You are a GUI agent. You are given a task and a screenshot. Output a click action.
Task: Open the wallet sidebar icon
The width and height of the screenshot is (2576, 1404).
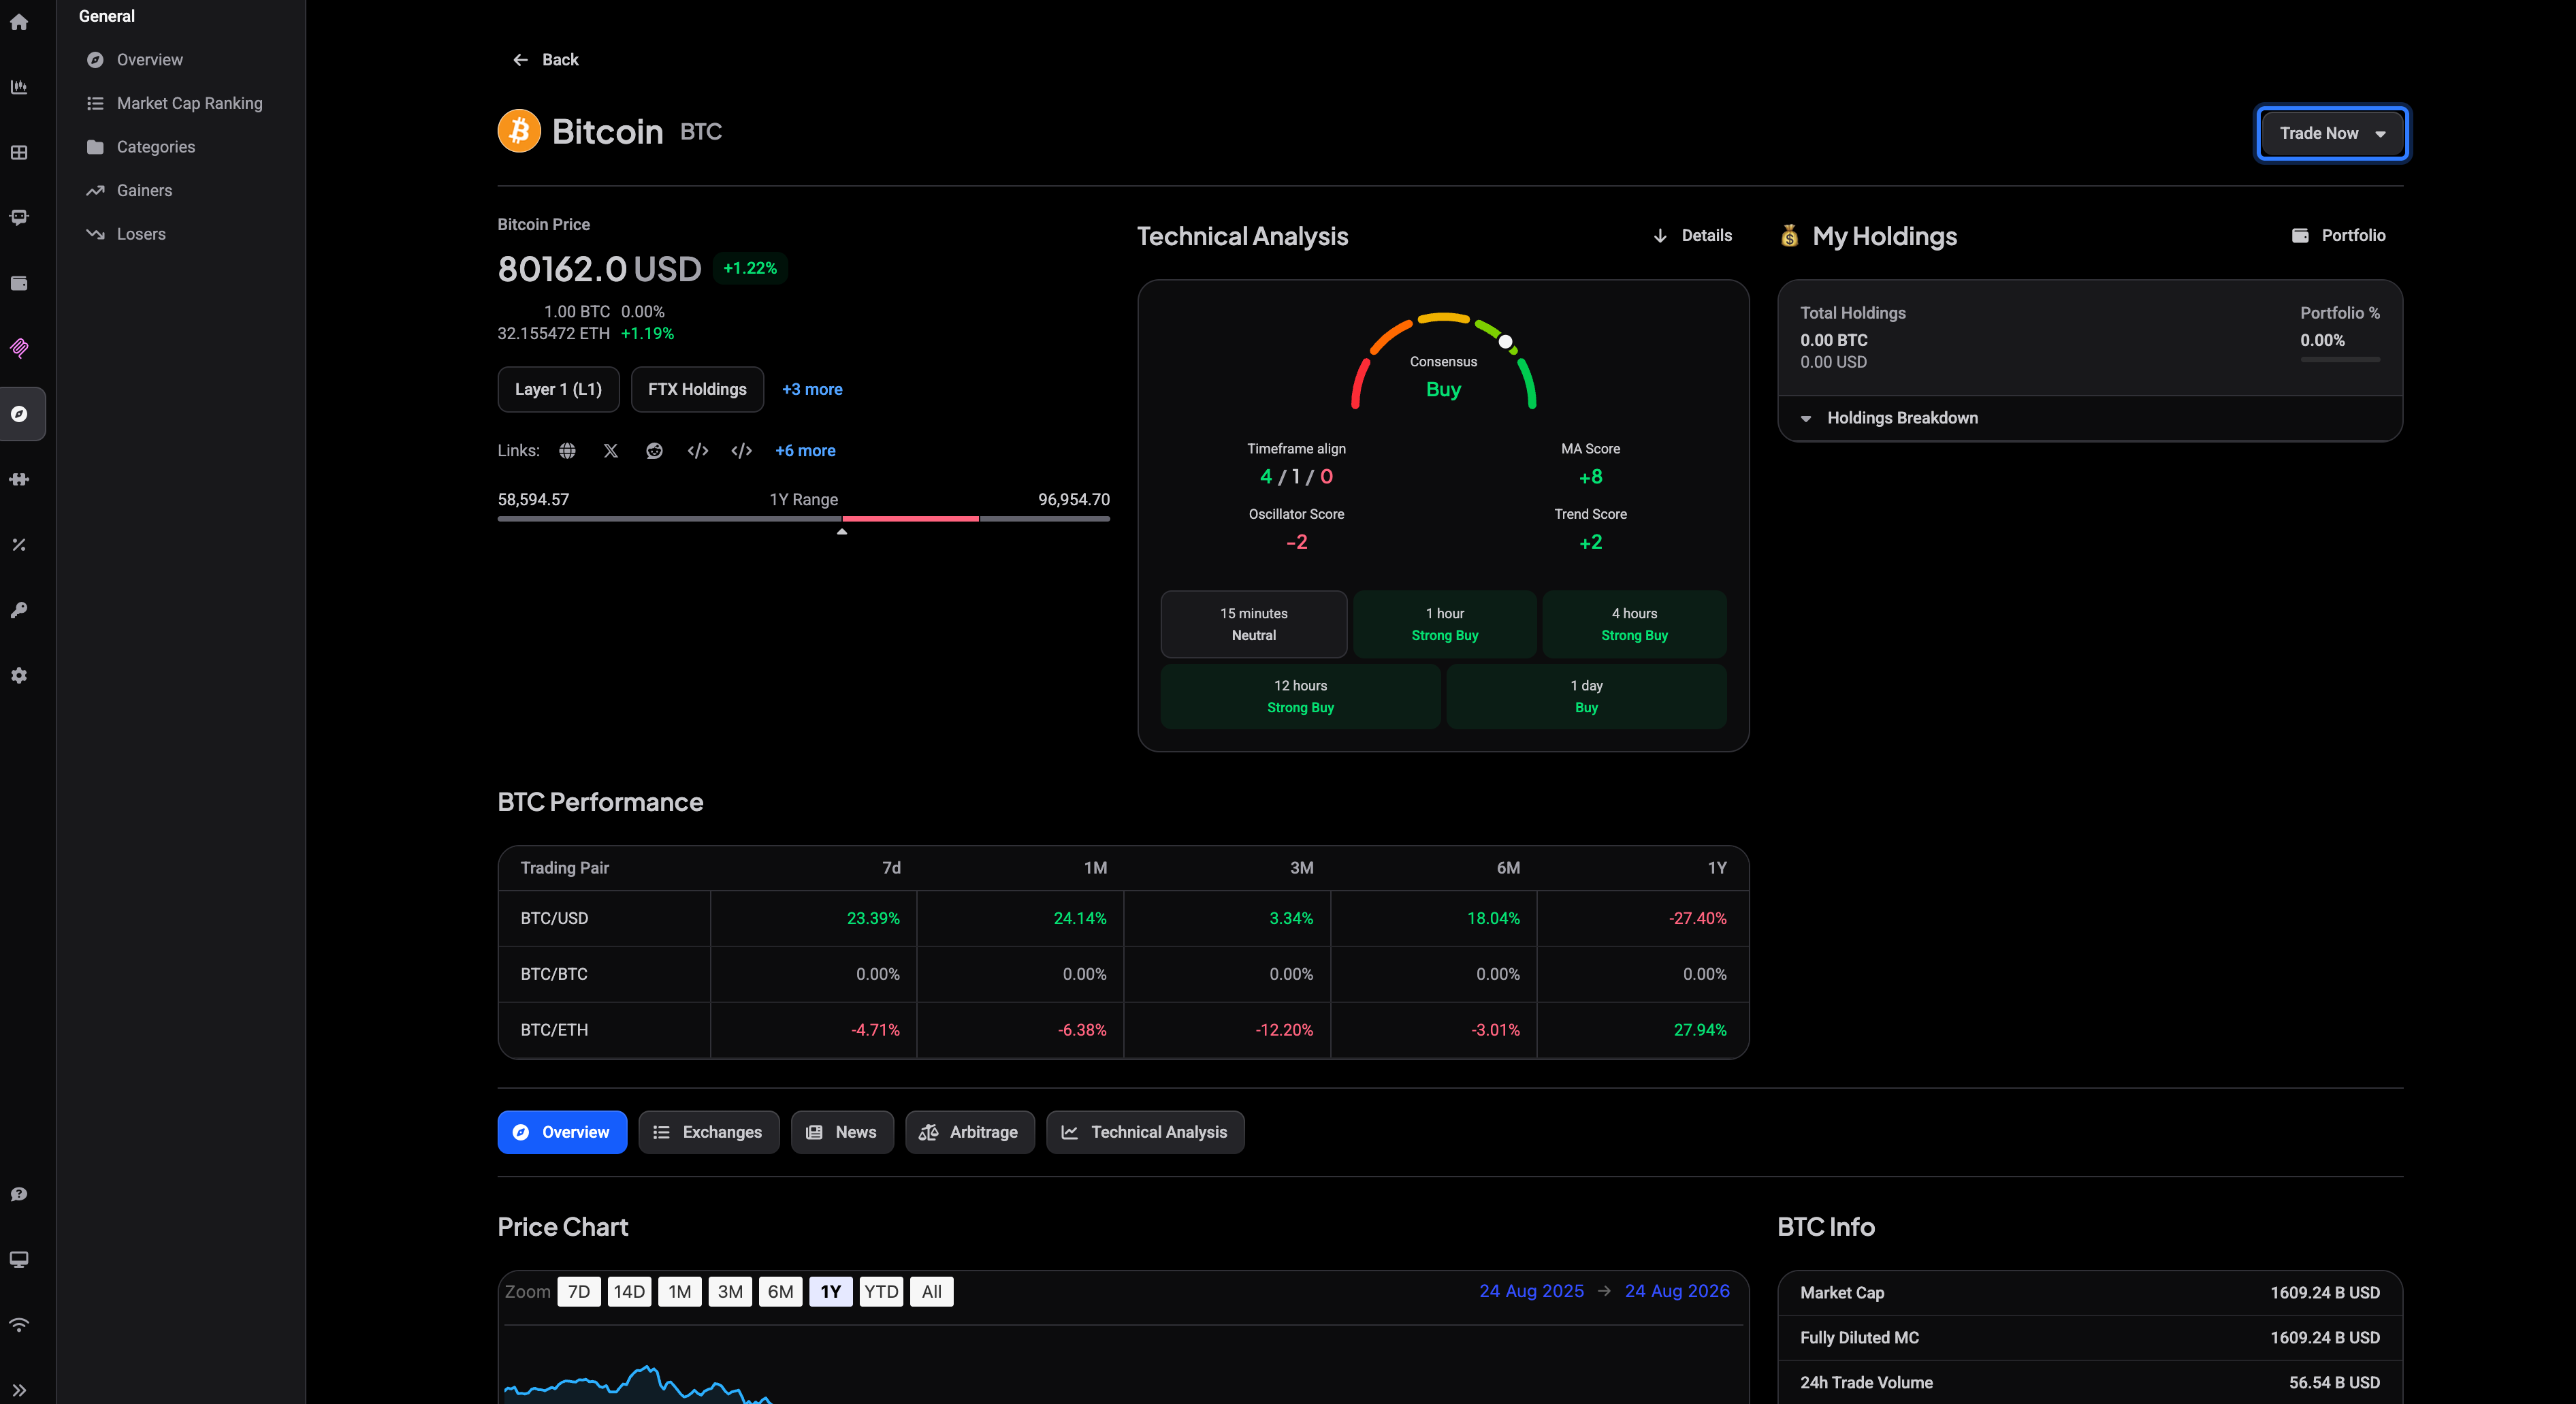pos(19,283)
